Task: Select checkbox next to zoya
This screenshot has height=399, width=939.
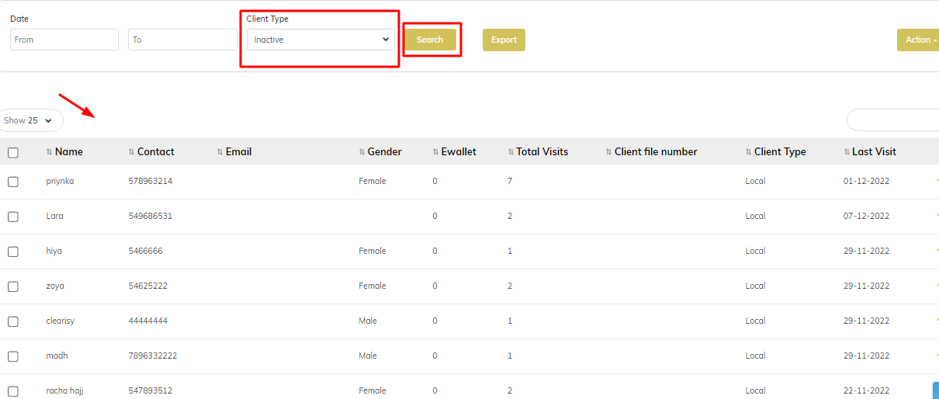Action: click(x=13, y=286)
